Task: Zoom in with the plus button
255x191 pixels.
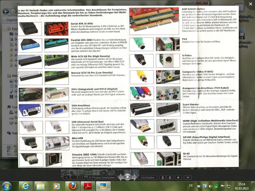Action: (x=66, y=178)
